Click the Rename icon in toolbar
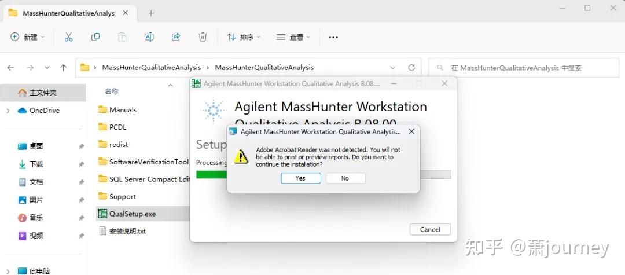The width and height of the screenshot is (625, 275). (149, 37)
